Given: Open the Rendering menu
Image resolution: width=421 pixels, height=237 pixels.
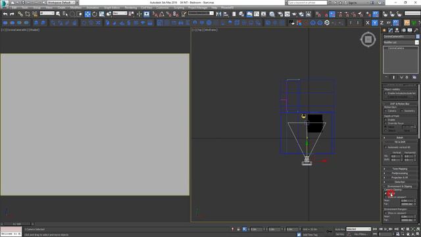Looking at the screenshot, I should 131,8.
